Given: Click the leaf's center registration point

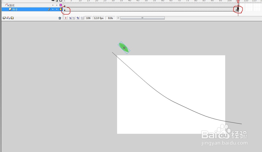Looking at the screenshot, I should pos(124,48).
